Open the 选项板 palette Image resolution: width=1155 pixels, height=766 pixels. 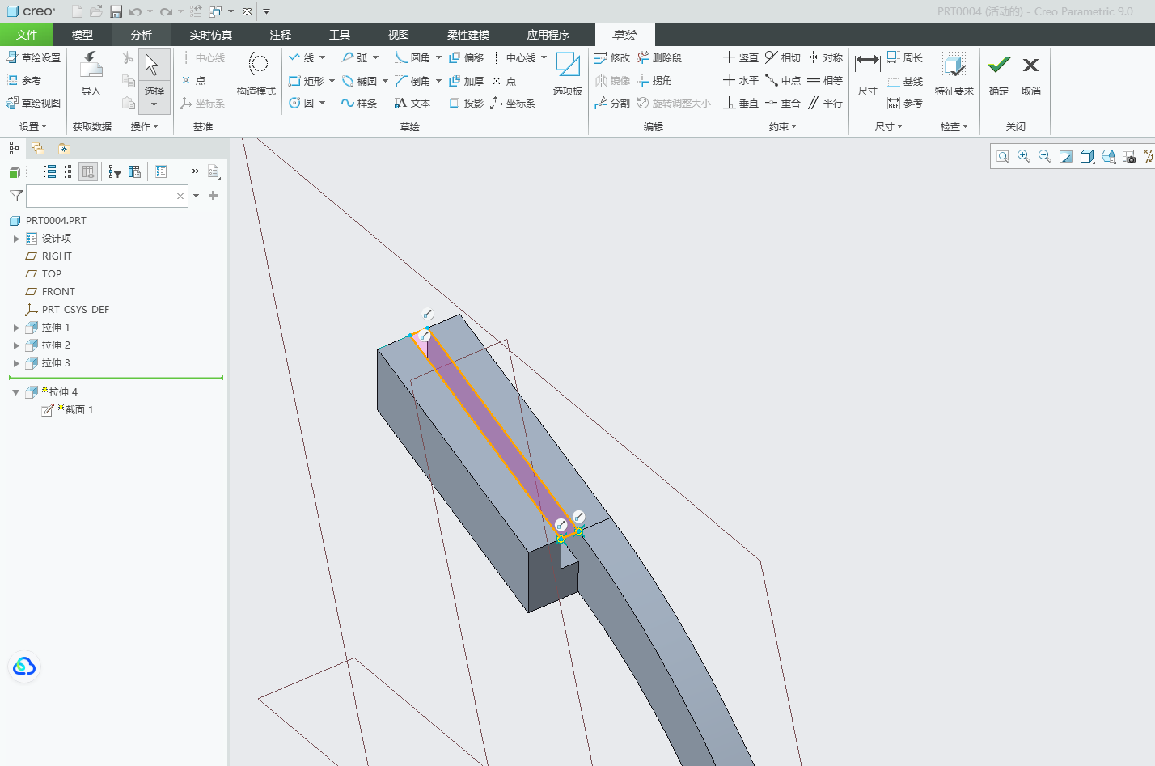point(567,74)
